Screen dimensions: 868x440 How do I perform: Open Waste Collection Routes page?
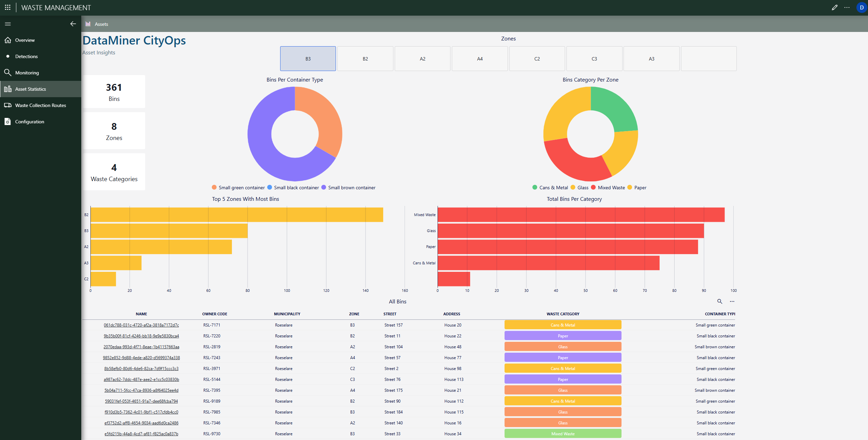40,105
